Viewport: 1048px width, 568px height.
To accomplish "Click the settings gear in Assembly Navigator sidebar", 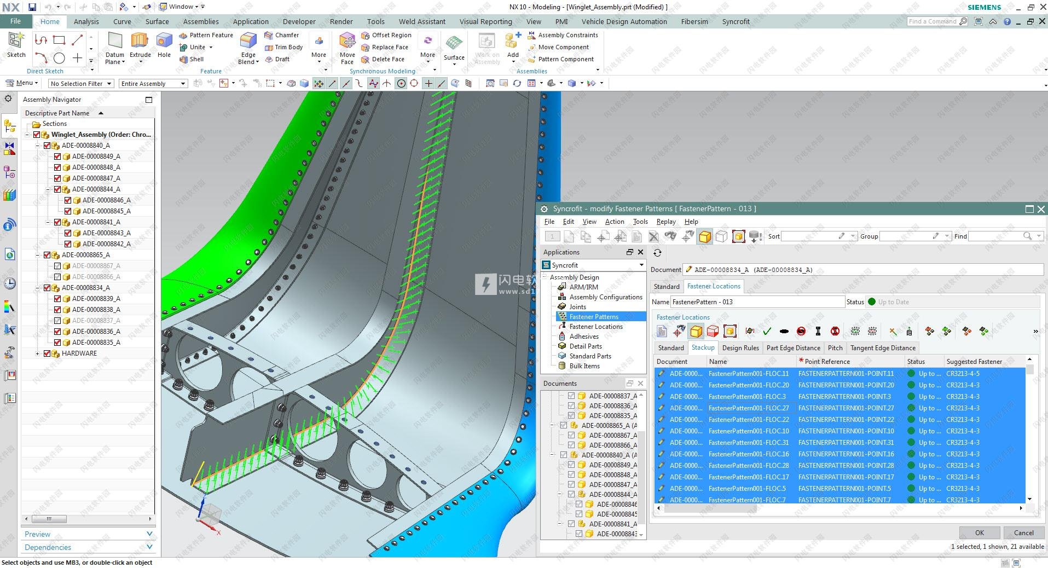I will 8,99.
